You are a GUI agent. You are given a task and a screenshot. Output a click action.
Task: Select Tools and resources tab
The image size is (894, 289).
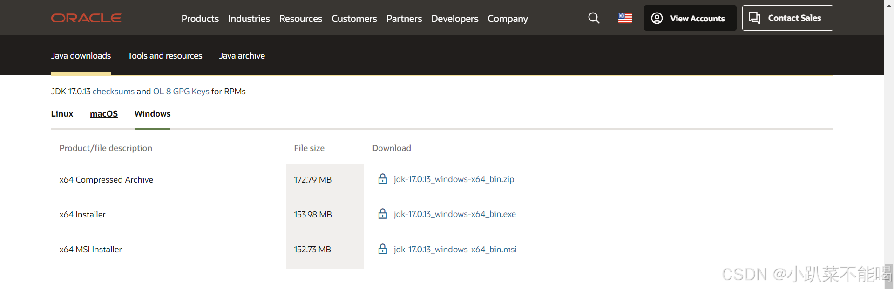coord(165,56)
